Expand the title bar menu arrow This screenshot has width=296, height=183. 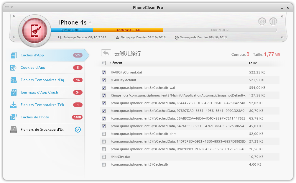point(12,7)
